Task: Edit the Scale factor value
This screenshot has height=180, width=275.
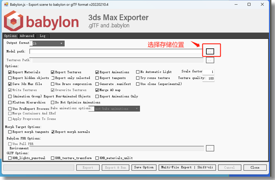Action: point(208,72)
